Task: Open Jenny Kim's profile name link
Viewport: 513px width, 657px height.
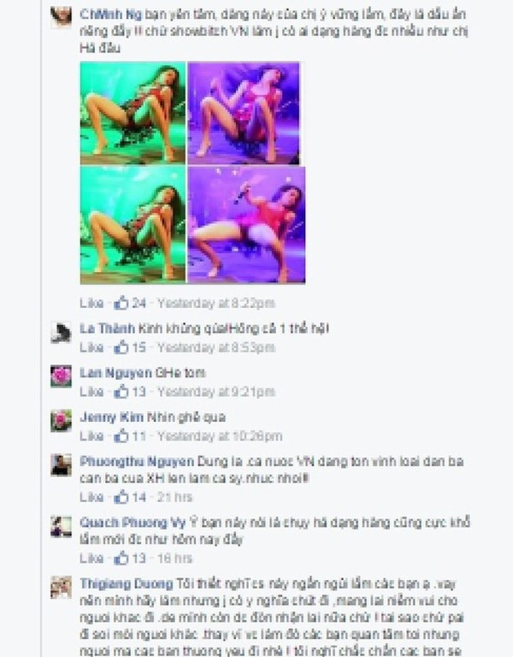Action: point(112,417)
